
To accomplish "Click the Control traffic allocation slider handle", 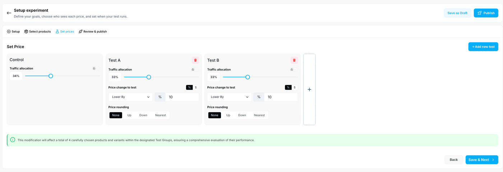I will coord(51,76).
